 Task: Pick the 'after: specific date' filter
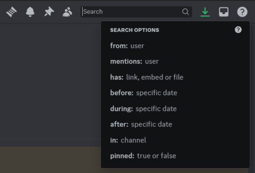[175, 124]
